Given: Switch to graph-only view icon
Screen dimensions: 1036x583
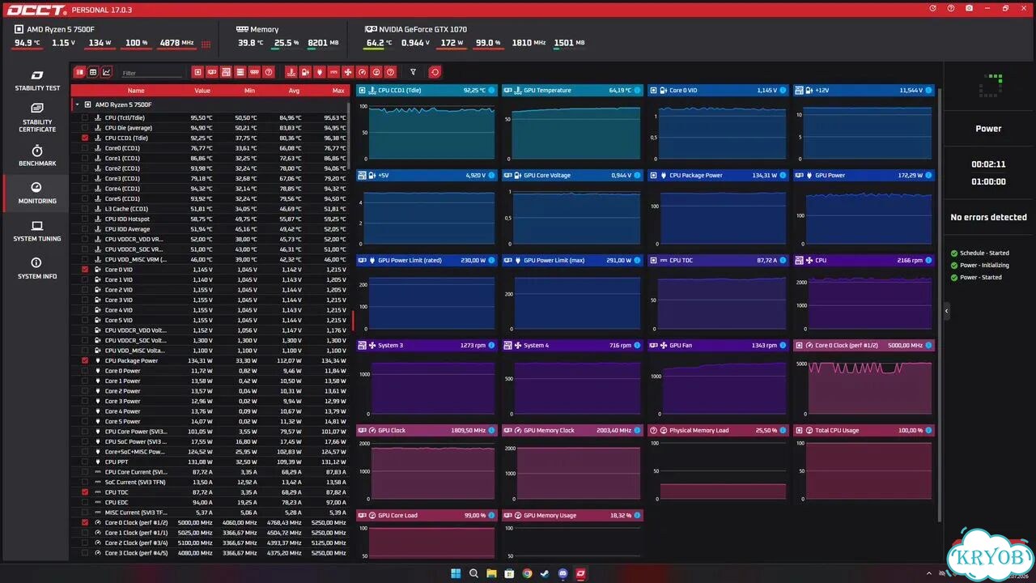Looking at the screenshot, I should click(107, 72).
